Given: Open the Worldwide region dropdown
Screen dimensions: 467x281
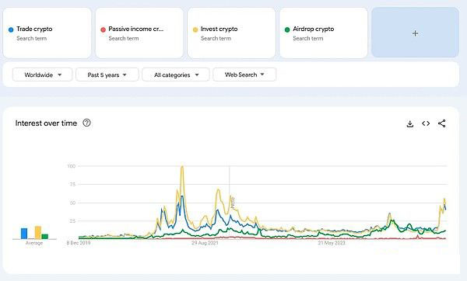Looking at the screenshot, I should pos(42,75).
